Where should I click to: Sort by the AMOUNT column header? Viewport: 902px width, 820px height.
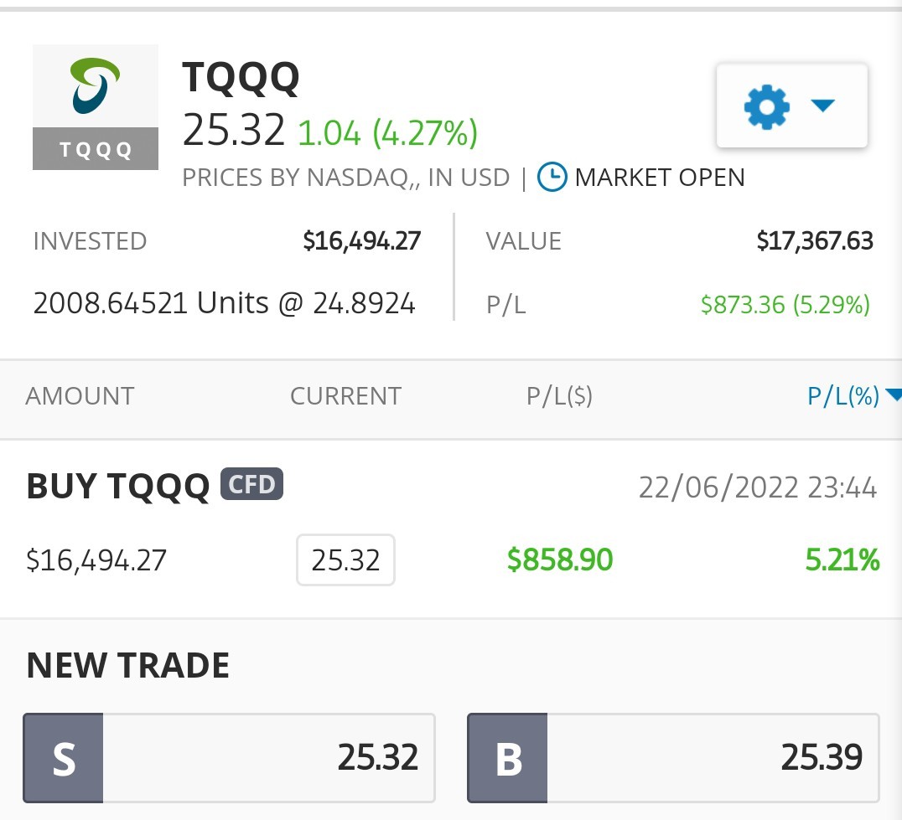[80, 396]
